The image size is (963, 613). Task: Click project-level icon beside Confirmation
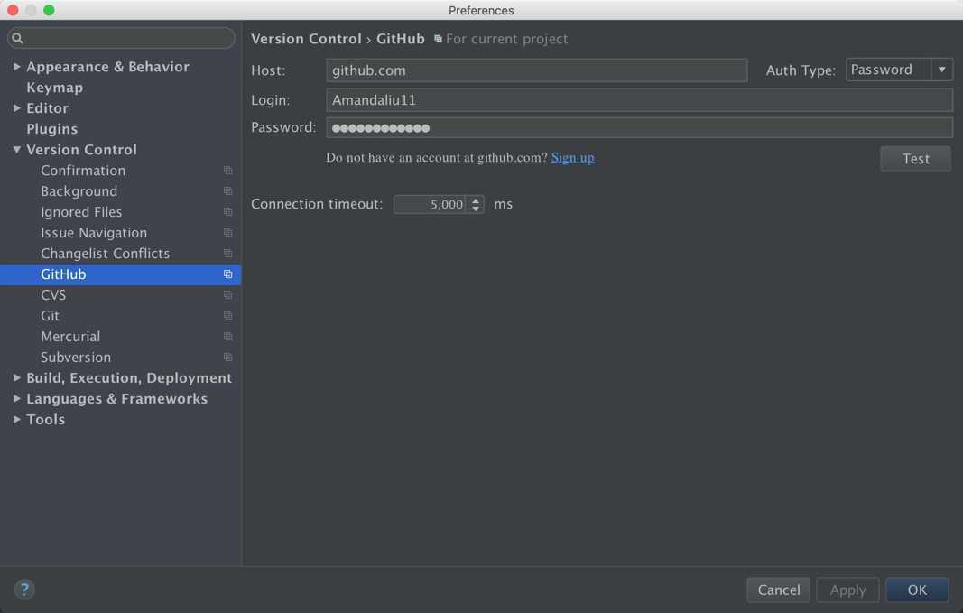click(227, 170)
